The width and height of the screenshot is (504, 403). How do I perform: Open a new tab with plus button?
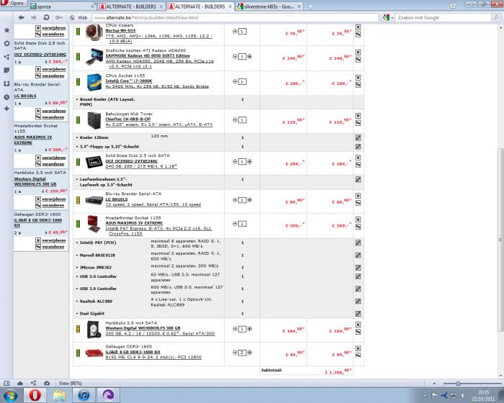click(310, 6)
